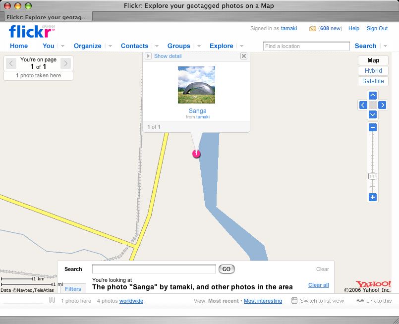Switch map view to Satellite
Screen dimensions: 399x324
pos(373,81)
